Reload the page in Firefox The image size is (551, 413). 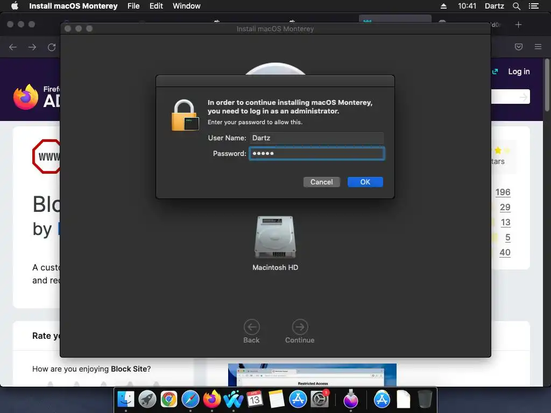point(52,47)
